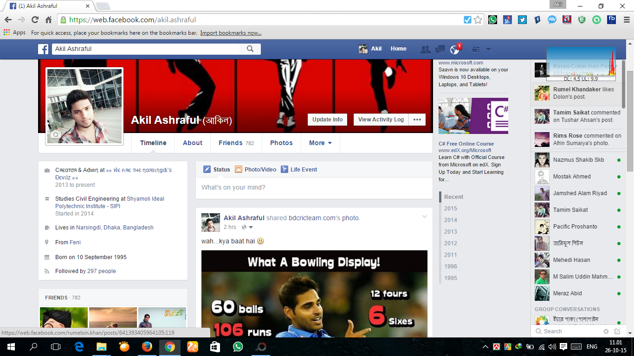The image size is (634, 356).
Task: Click the Twitter extension icon in Chrome toolbar
Action: pyautogui.click(x=522, y=20)
